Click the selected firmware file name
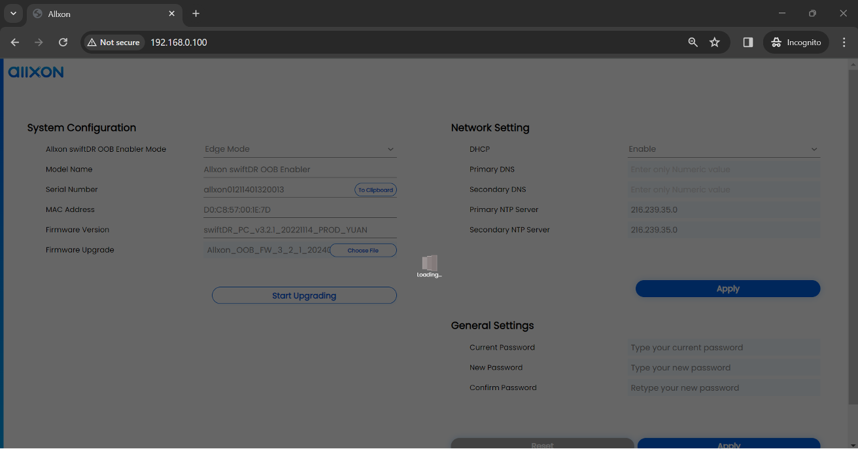Viewport: 858px width, 449px height. pyautogui.click(x=268, y=250)
